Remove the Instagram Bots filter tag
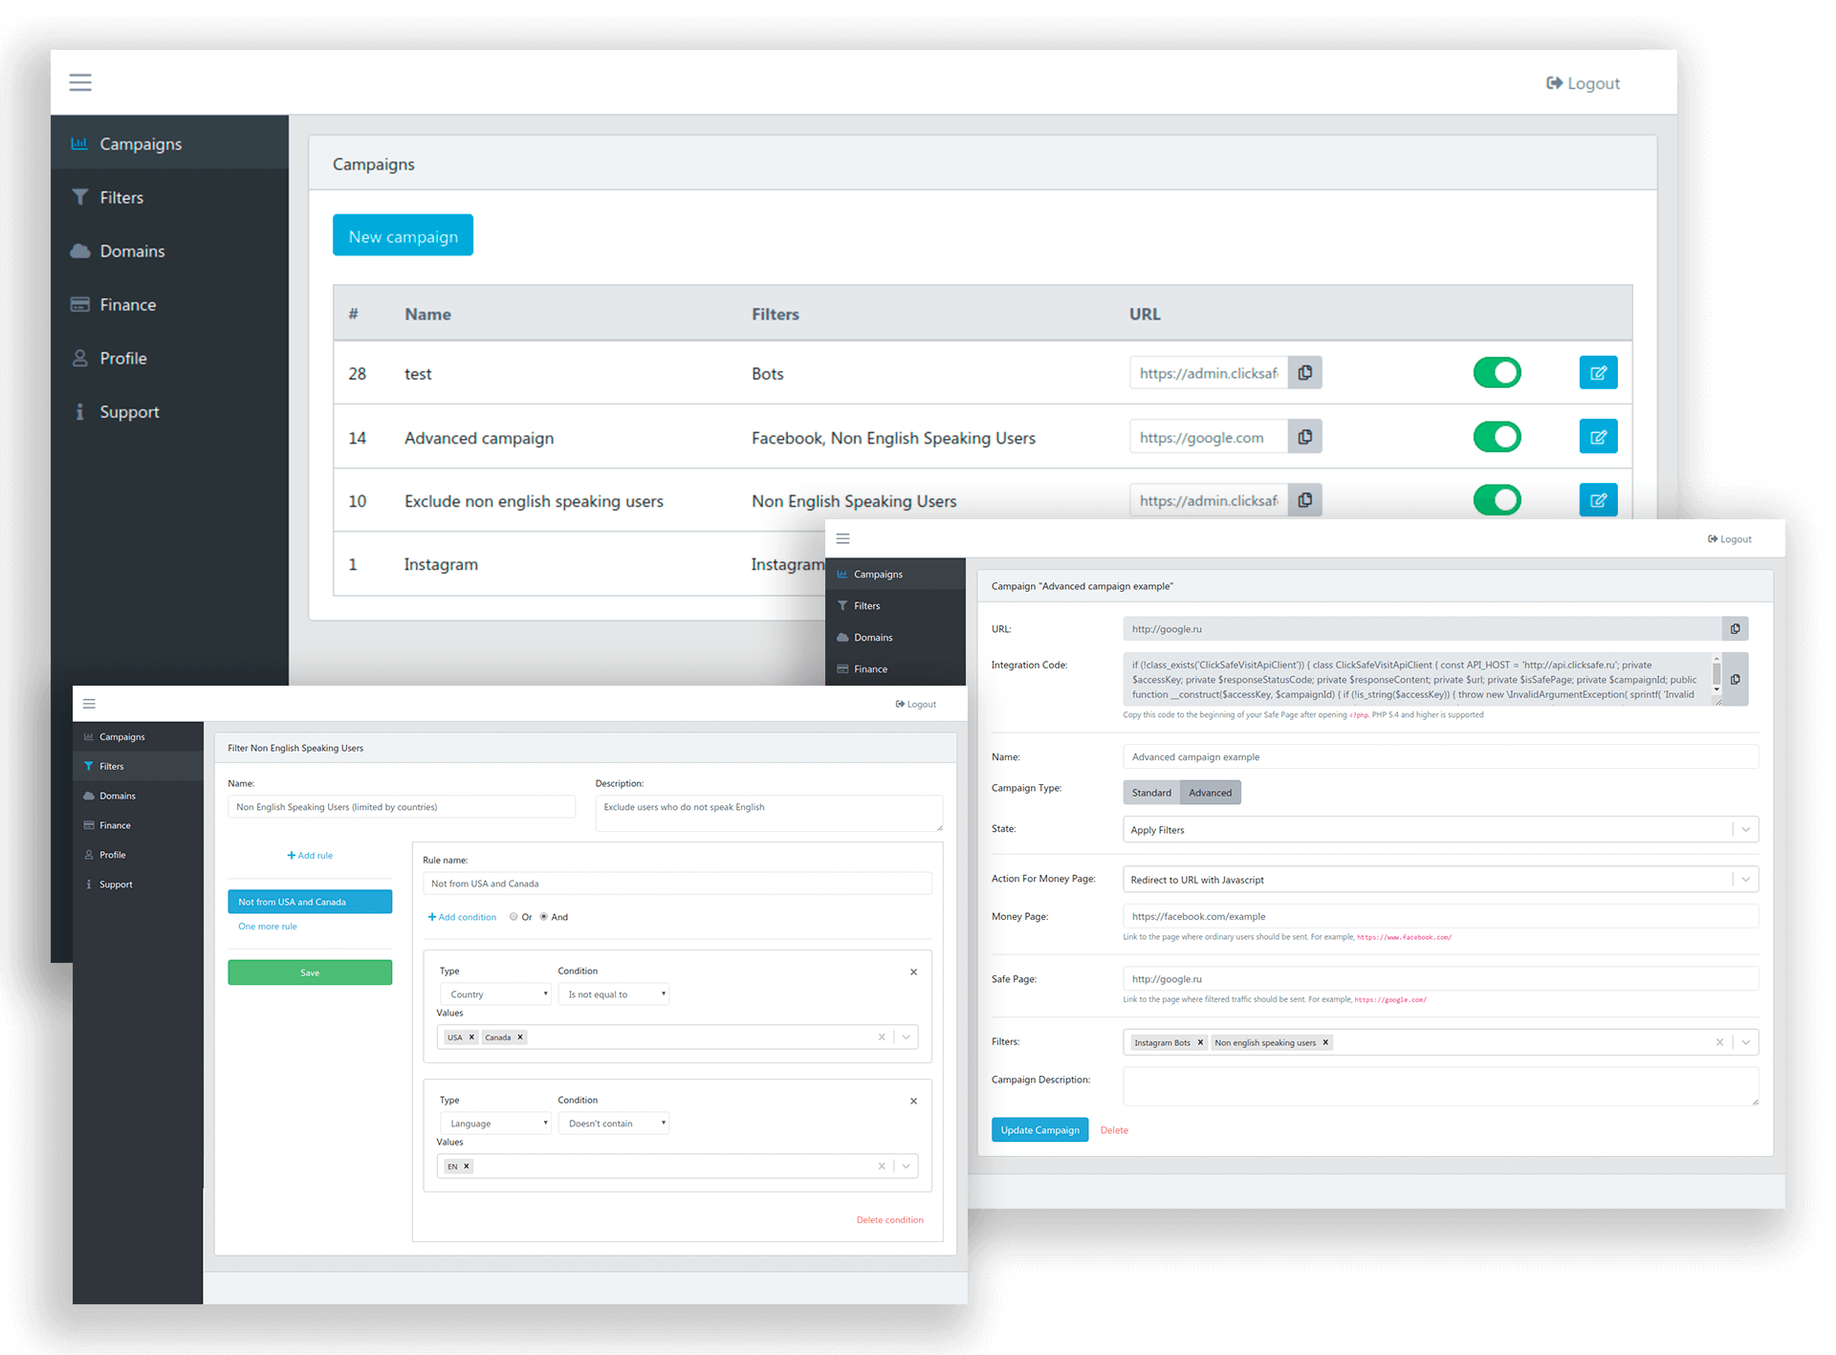 point(1200,1042)
